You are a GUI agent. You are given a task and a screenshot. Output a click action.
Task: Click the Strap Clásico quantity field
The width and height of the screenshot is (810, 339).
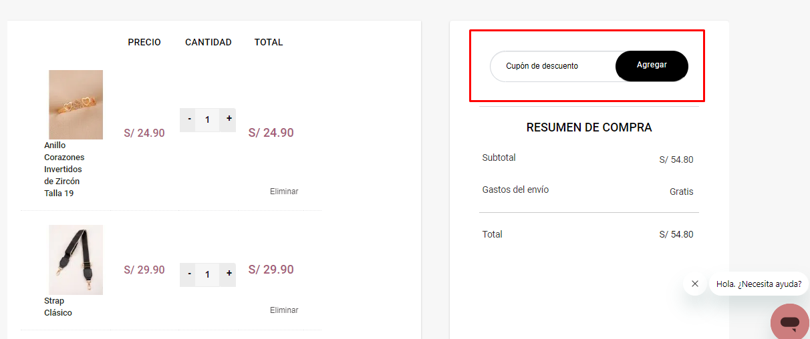coord(208,274)
